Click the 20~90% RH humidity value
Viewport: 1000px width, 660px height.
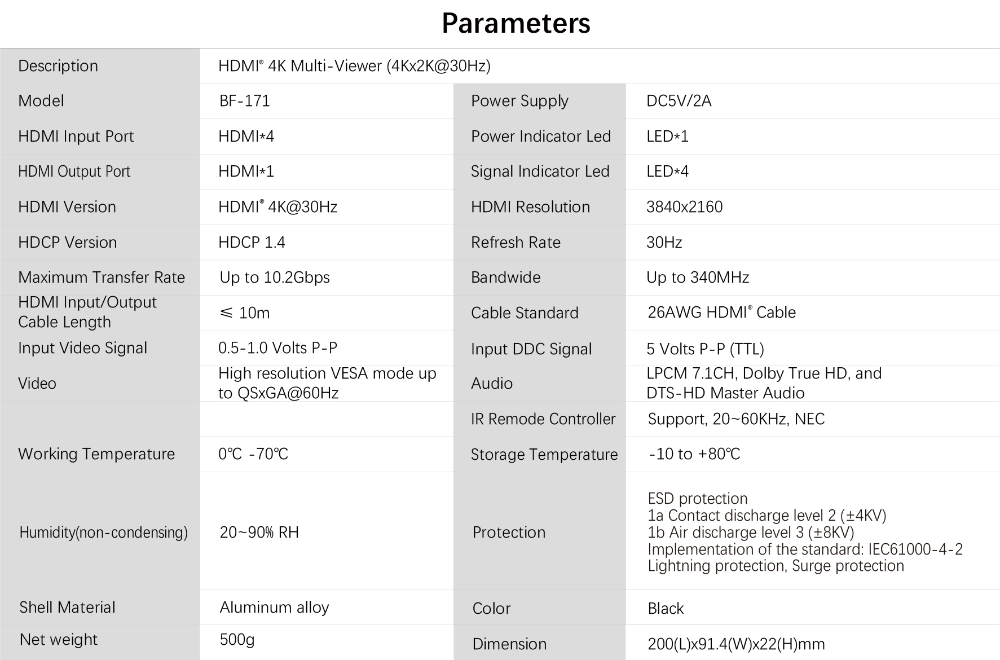[x=259, y=533]
